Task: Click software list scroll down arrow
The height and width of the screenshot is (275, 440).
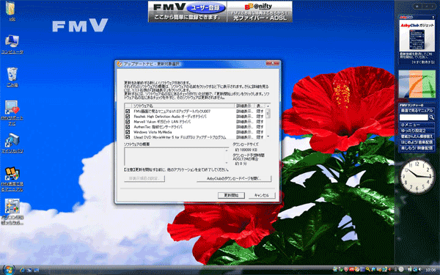Action: 268,136
